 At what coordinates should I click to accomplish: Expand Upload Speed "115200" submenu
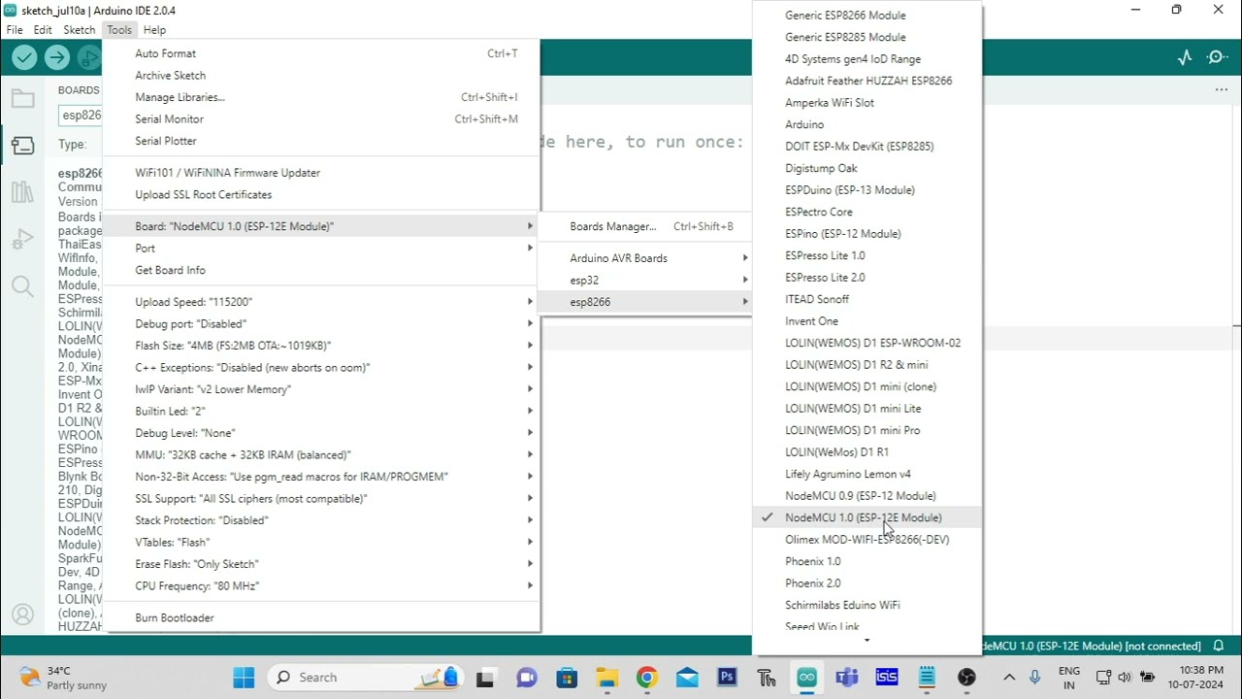(321, 302)
